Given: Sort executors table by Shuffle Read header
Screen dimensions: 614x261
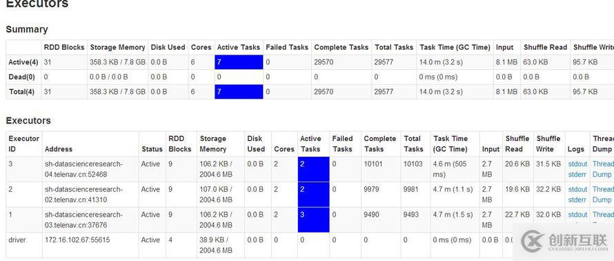Looking at the screenshot, I should 517,144.
